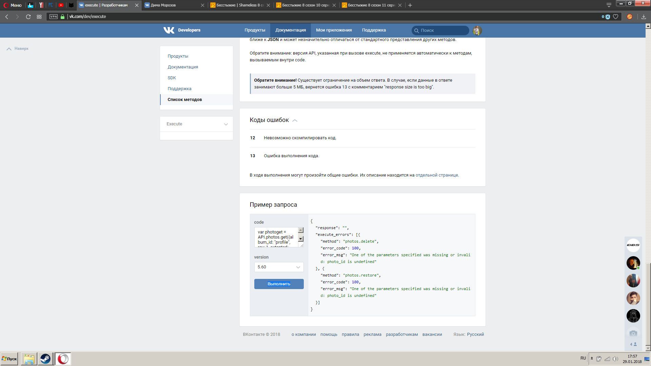Click the user avatar in the VK header

tap(477, 30)
